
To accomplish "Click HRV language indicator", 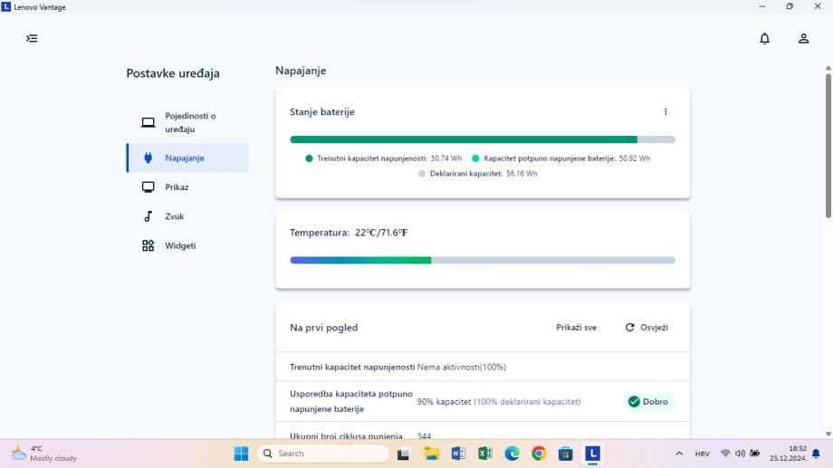I will pyautogui.click(x=702, y=454).
